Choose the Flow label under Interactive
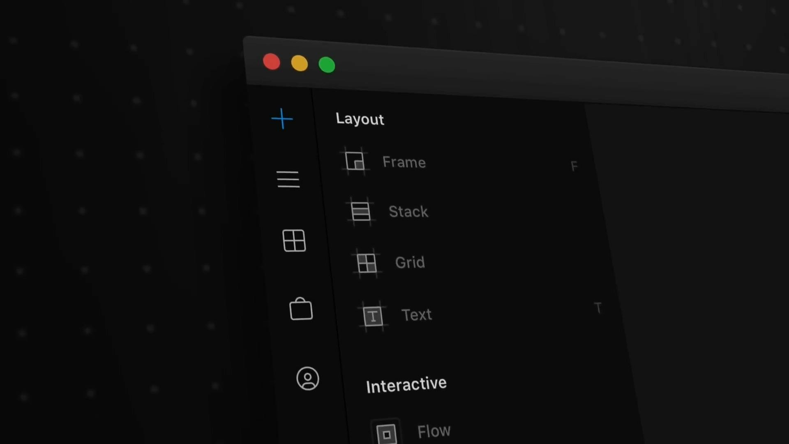The height and width of the screenshot is (444, 789). tap(434, 431)
